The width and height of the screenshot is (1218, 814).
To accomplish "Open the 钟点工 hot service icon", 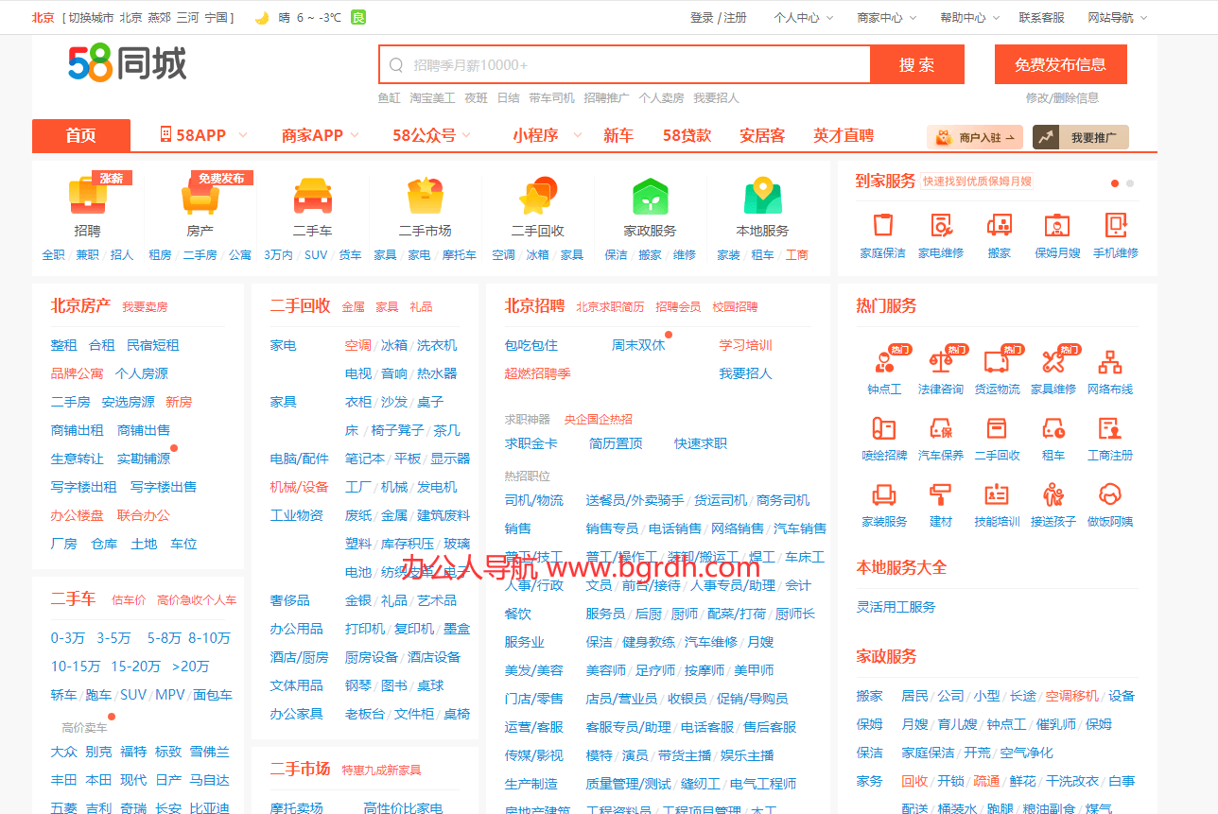I will [x=884, y=361].
